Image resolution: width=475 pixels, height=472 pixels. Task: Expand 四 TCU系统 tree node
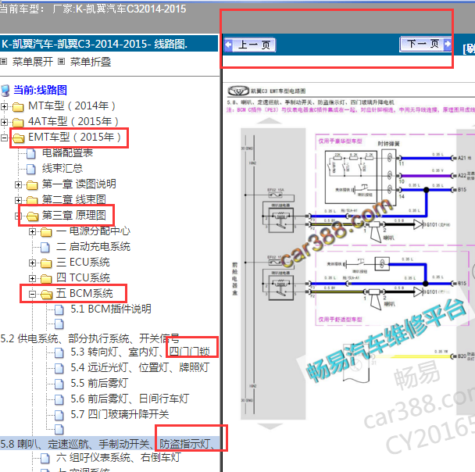(x=32, y=278)
